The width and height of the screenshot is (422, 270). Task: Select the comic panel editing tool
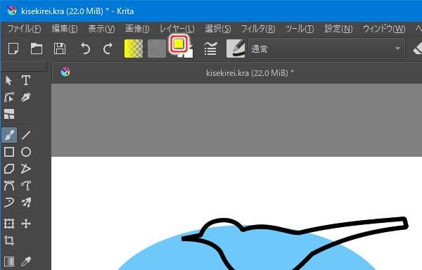click(9, 114)
